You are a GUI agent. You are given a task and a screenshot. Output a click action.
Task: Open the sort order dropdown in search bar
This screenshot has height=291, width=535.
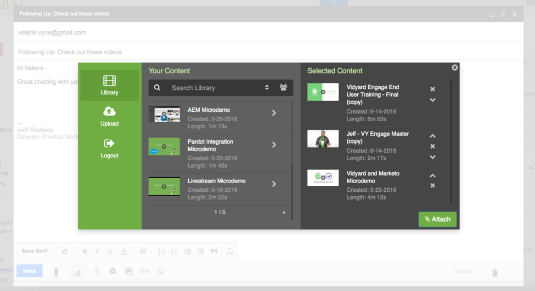pyautogui.click(x=267, y=88)
